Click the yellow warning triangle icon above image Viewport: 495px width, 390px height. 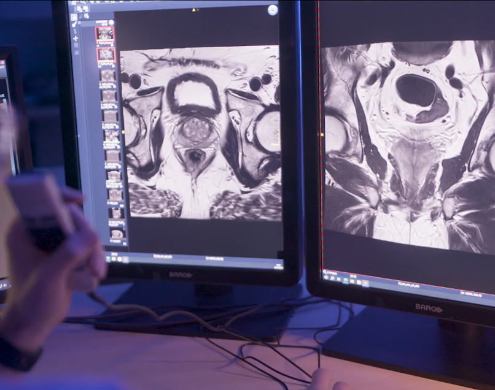click(194, 10)
